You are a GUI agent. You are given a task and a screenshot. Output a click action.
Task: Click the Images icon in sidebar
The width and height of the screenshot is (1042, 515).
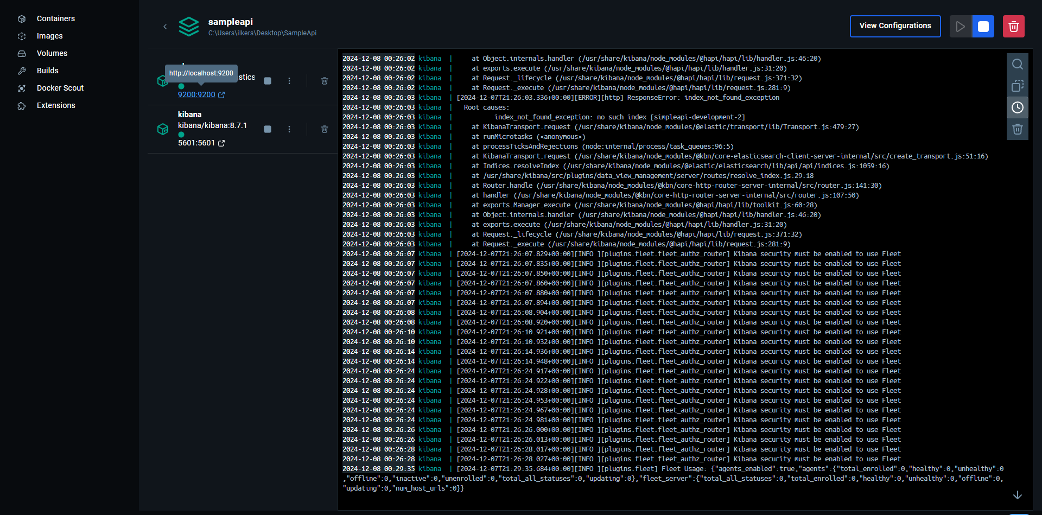click(22, 36)
